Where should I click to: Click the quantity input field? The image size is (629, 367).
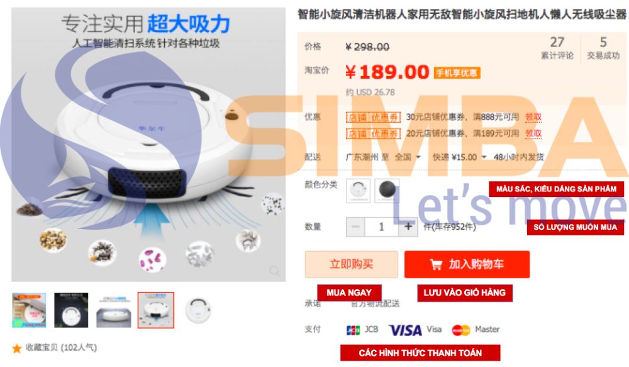[382, 227]
